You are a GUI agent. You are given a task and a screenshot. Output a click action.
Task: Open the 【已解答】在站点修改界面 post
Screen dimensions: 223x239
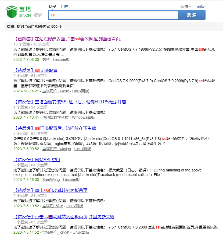(69, 39)
